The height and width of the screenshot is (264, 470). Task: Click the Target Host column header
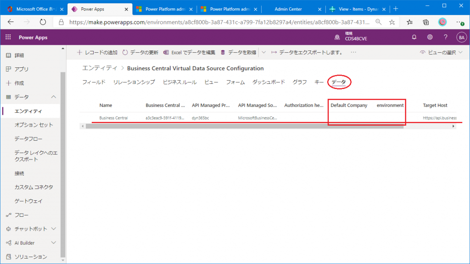click(435, 105)
